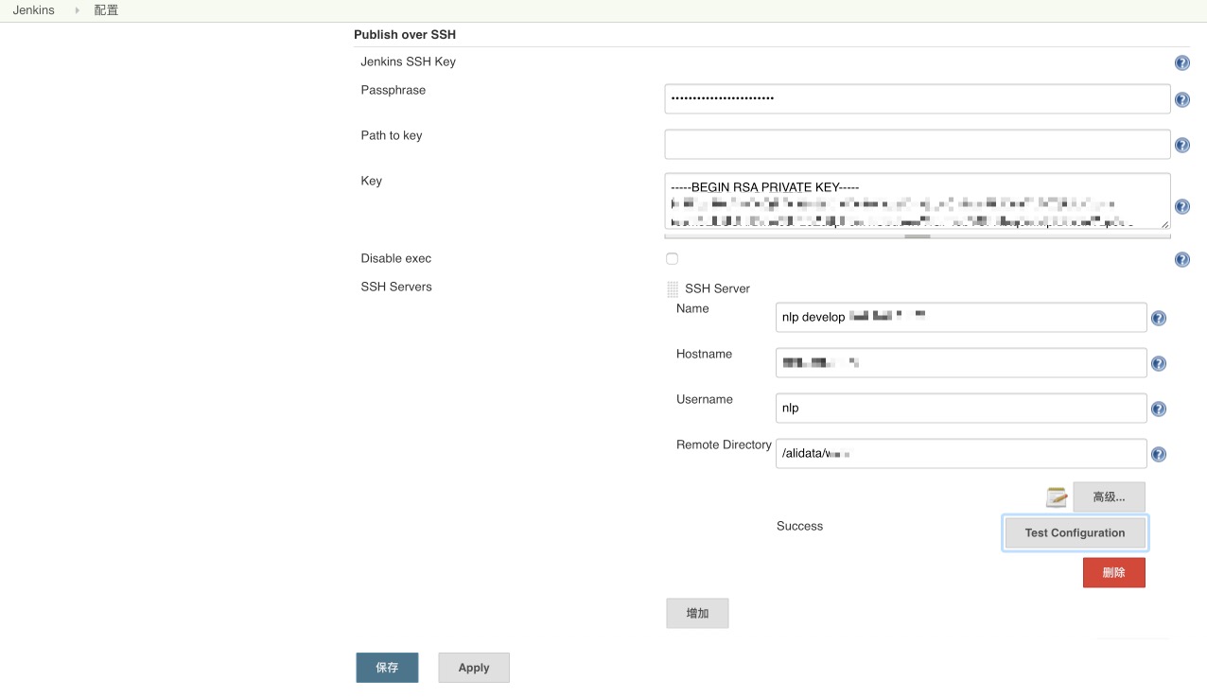Open help for Disable exec option
Screen dimensions: 1207x697
[1181, 260]
